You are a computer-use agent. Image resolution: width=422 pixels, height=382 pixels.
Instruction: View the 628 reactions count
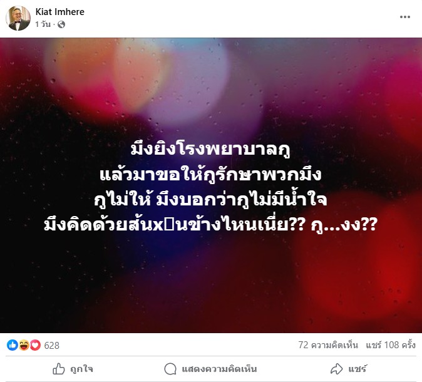click(x=52, y=345)
